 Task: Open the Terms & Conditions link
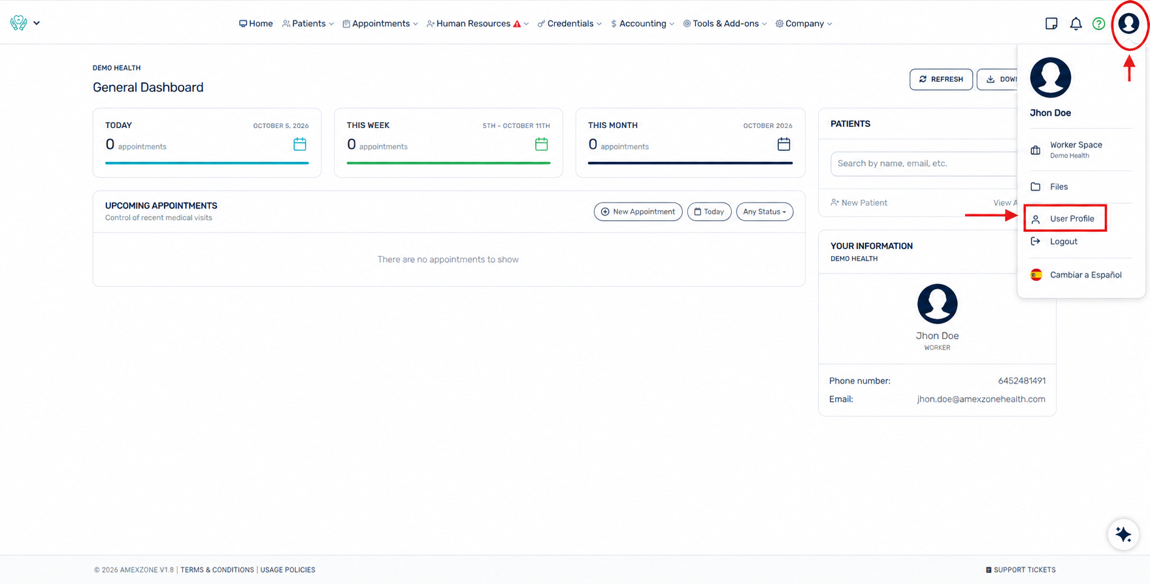(x=217, y=570)
